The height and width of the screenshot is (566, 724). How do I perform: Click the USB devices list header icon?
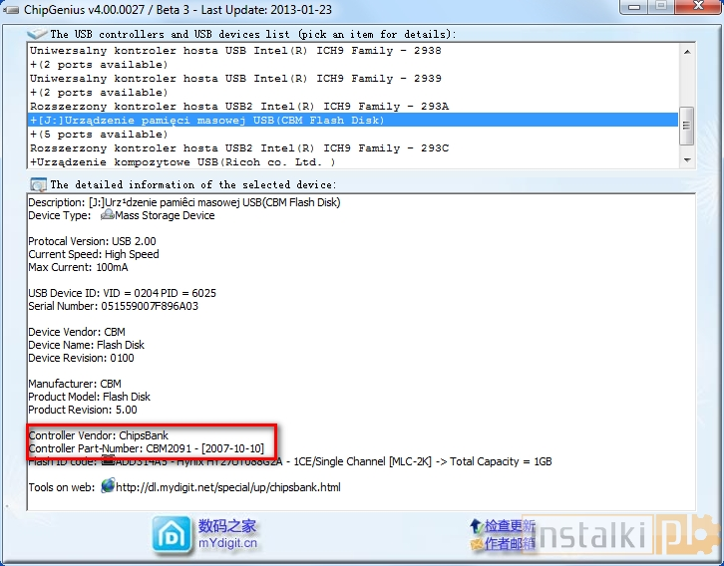pos(38,34)
